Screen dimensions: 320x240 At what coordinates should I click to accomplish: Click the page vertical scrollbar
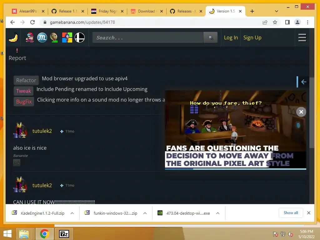[x=312, y=113]
